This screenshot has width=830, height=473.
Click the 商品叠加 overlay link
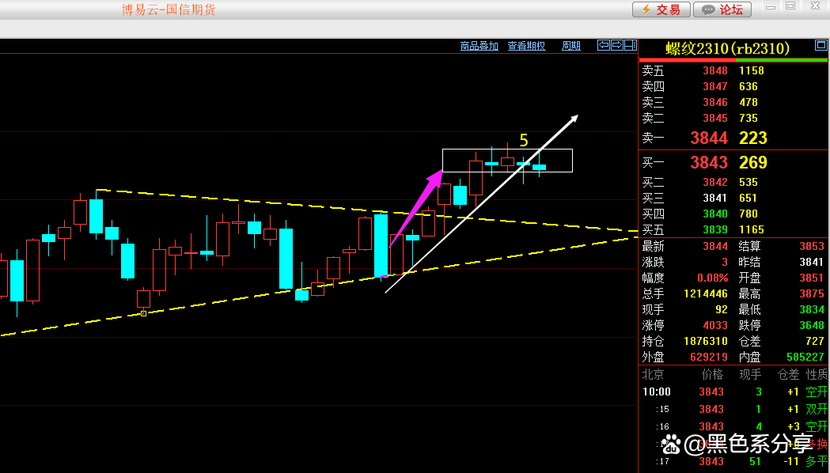click(479, 47)
